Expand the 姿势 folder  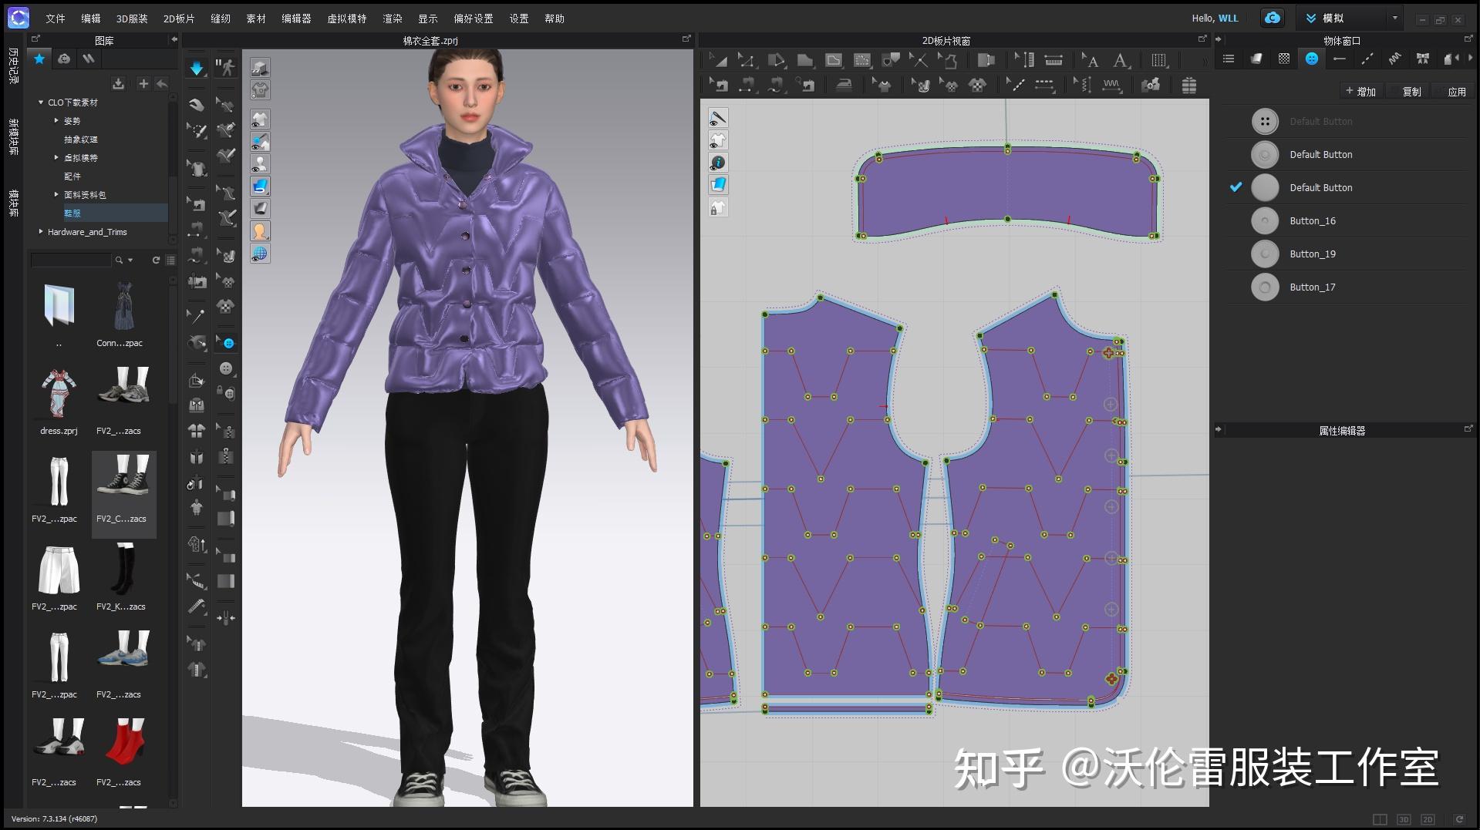click(x=56, y=121)
